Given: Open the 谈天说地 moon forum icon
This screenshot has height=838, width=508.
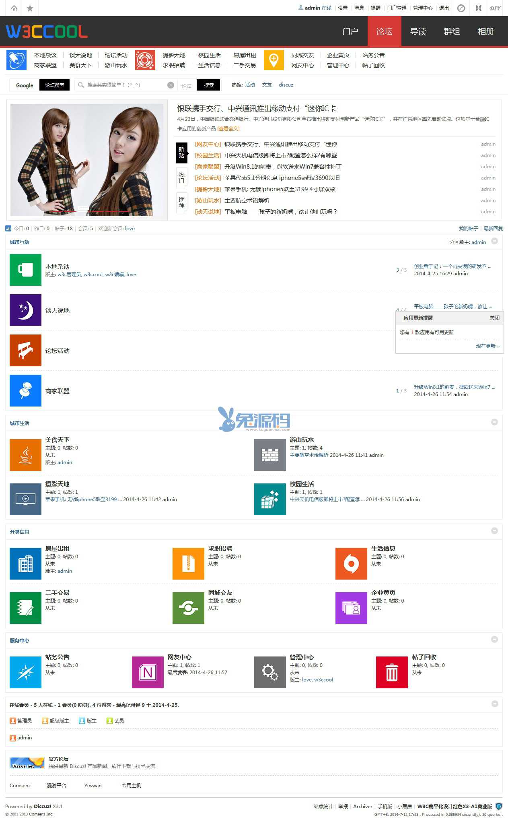Looking at the screenshot, I should pyautogui.click(x=25, y=310).
